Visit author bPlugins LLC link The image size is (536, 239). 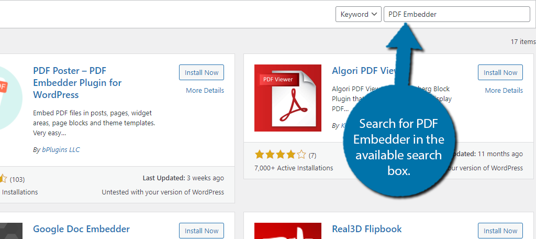(61, 149)
